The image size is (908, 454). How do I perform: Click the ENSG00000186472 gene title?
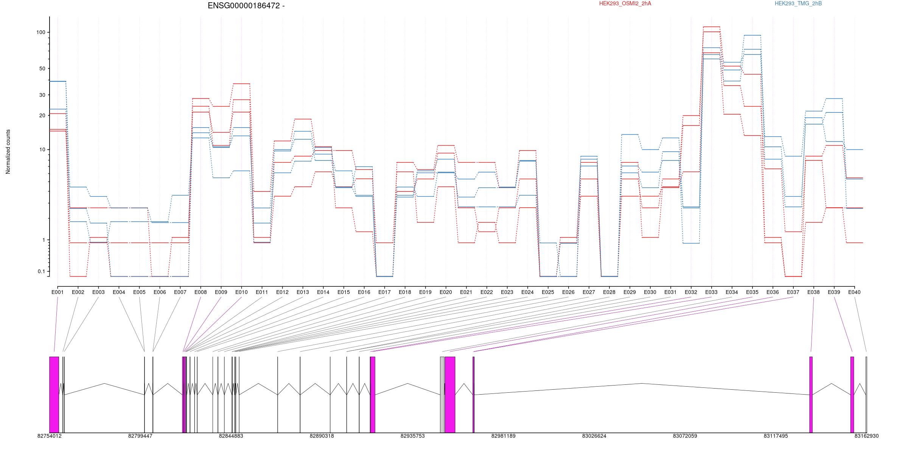(246, 6)
